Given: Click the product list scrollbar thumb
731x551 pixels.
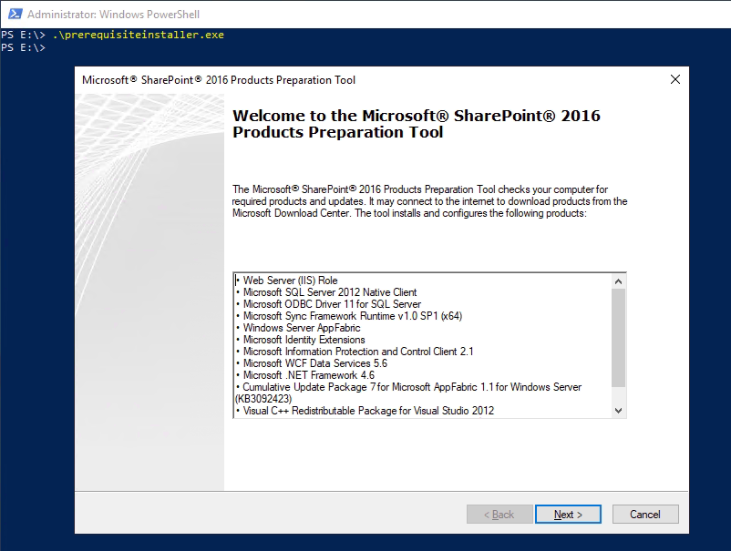Looking at the screenshot, I should point(618,338).
